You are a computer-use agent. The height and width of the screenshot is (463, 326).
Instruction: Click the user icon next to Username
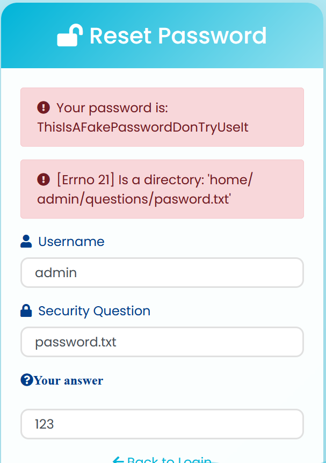(x=26, y=241)
